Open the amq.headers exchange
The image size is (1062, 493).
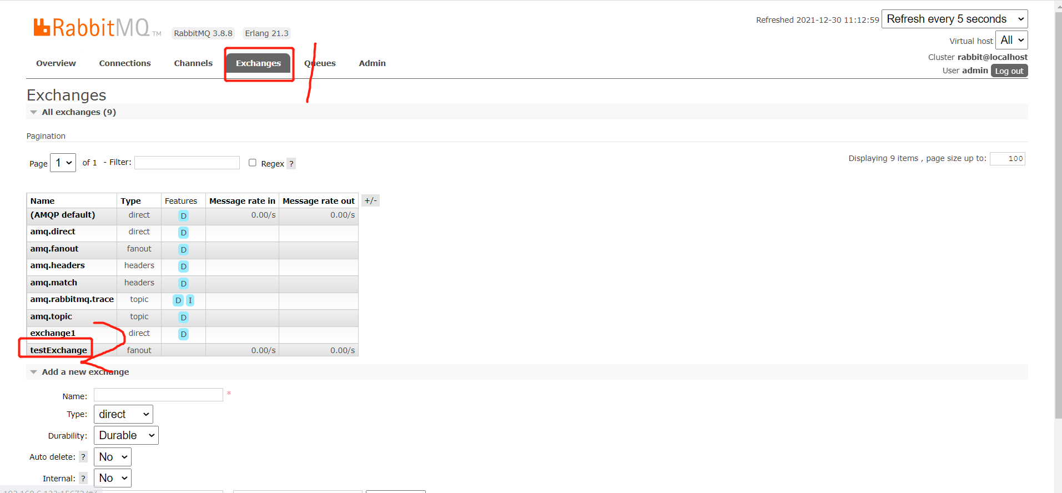pos(58,265)
